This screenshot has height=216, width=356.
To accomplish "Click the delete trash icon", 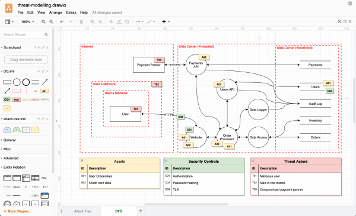I will 81,22.
